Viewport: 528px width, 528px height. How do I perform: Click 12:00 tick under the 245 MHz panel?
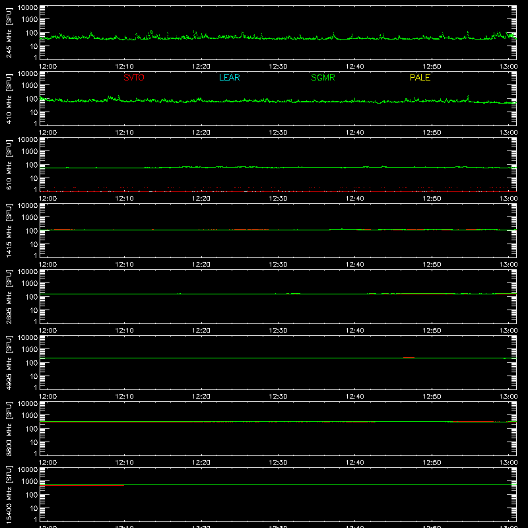[x=48, y=67]
